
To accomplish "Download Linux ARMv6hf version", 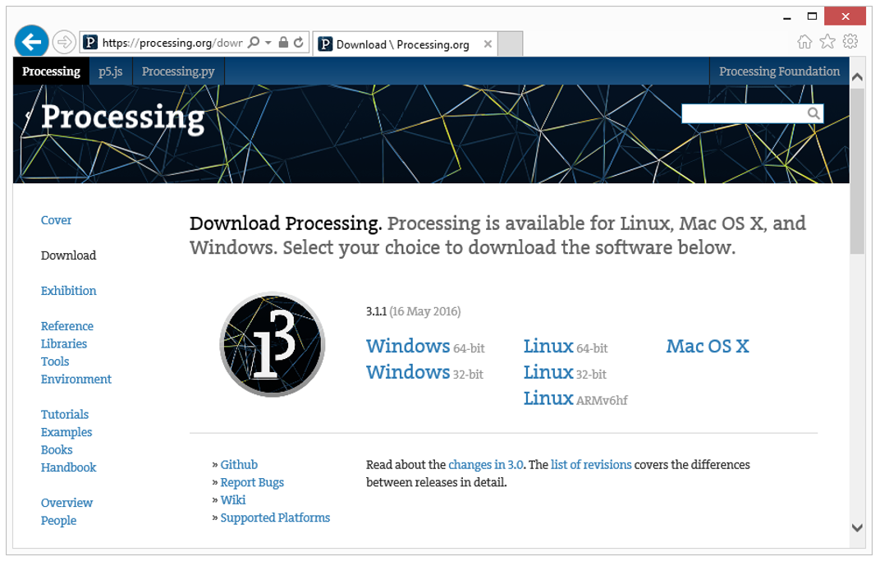I will [x=575, y=398].
